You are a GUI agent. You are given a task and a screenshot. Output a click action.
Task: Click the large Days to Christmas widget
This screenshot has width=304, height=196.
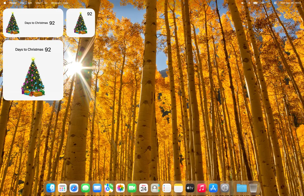pyautogui.click(x=33, y=70)
